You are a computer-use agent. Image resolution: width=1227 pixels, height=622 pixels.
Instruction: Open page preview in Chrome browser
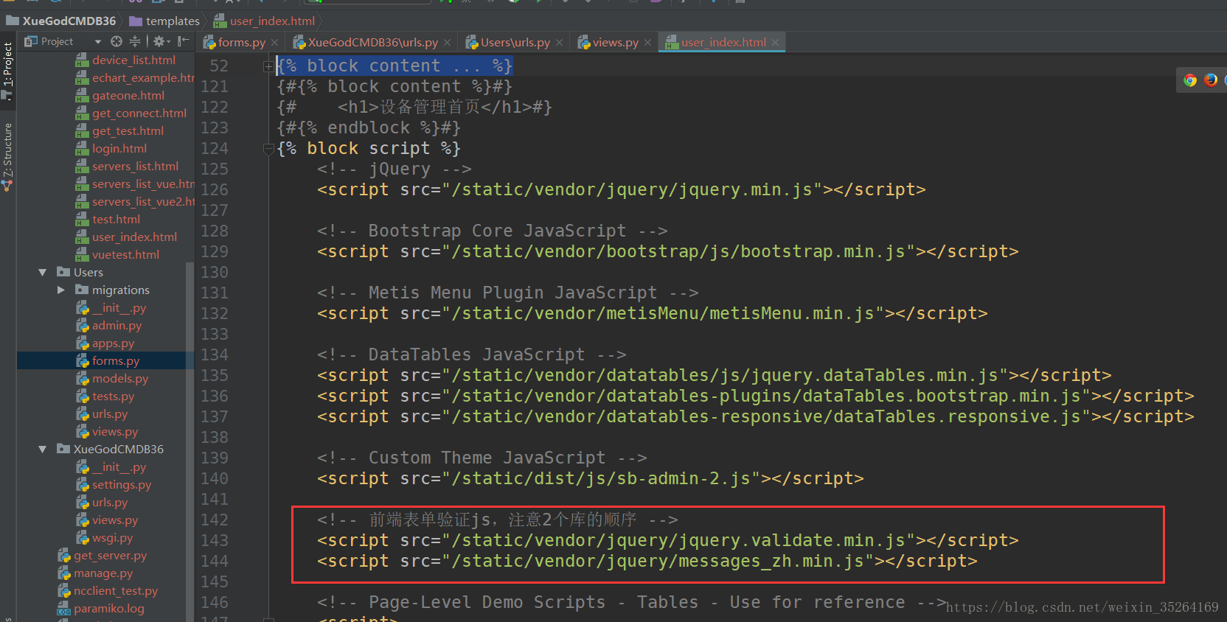click(1190, 80)
